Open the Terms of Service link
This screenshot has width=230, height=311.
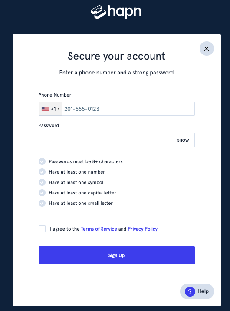[x=99, y=229]
